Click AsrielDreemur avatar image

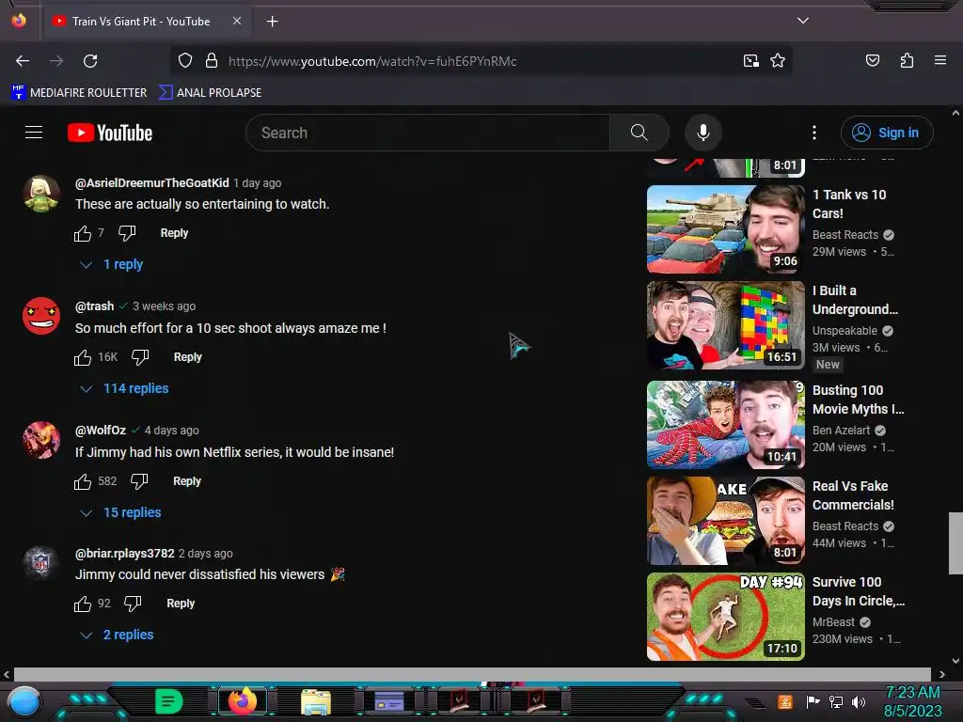pyautogui.click(x=41, y=194)
